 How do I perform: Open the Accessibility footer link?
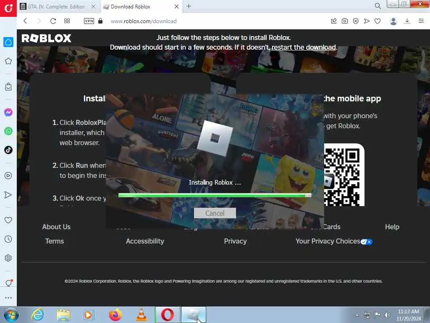145,241
